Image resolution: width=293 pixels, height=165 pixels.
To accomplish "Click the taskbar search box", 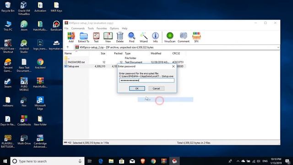I will 47,161.
